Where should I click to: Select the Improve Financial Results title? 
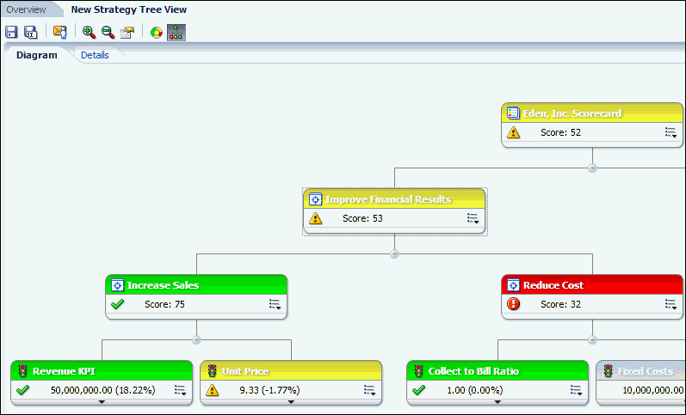point(388,199)
